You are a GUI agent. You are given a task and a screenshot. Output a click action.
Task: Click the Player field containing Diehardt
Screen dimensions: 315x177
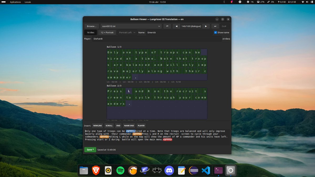tap(157, 39)
